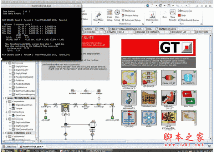This screenshot has width=214, height=152.
Task: Click the Plot Setup option
Action: [x=128, y=11]
